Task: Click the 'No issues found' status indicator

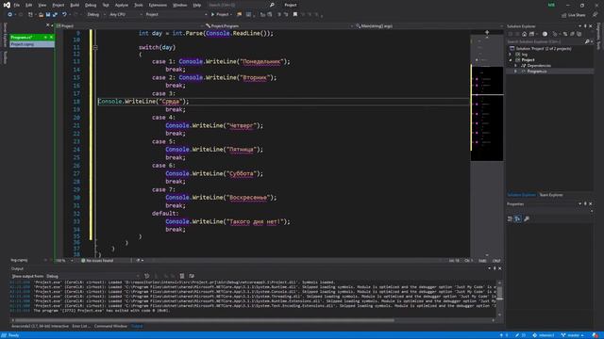Action: [97, 261]
